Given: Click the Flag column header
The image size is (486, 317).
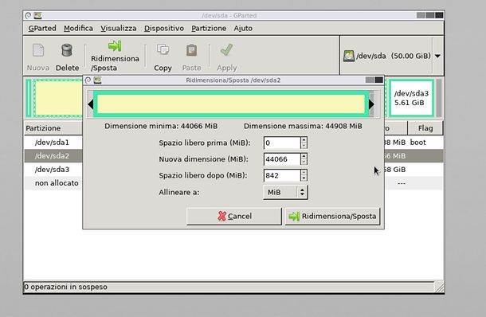Looking at the screenshot, I should (425, 128).
